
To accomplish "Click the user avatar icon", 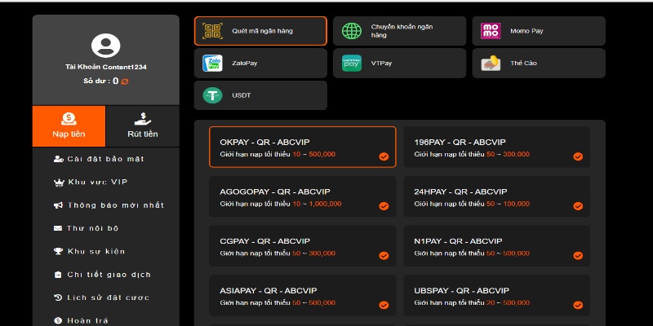I will (x=106, y=46).
